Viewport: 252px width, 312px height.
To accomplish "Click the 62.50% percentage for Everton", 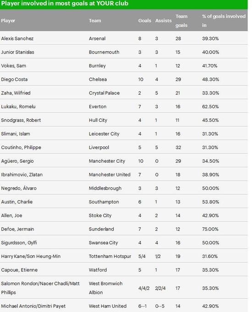I will pos(210,107).
